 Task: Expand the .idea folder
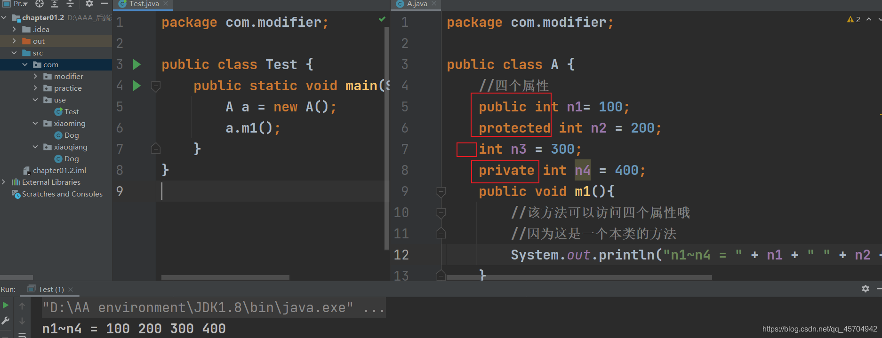pos(14,30)
